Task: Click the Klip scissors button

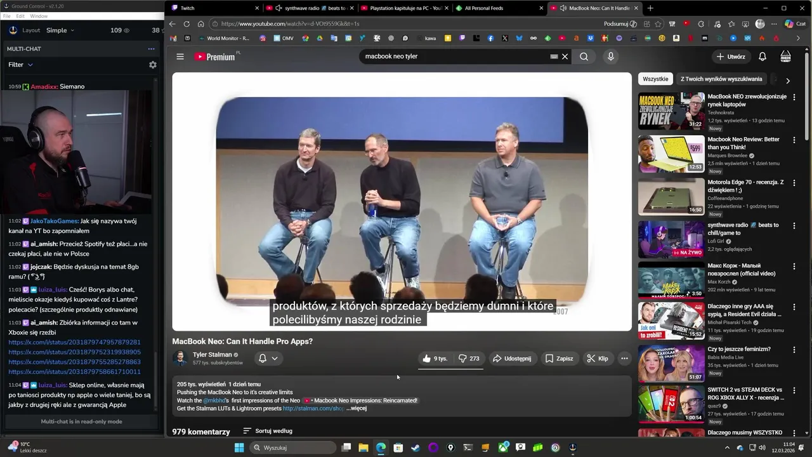Action: (x=598, y=359)
